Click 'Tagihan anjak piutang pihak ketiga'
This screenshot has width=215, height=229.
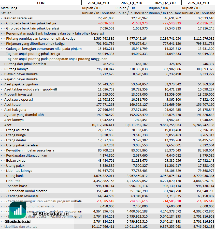33,54
